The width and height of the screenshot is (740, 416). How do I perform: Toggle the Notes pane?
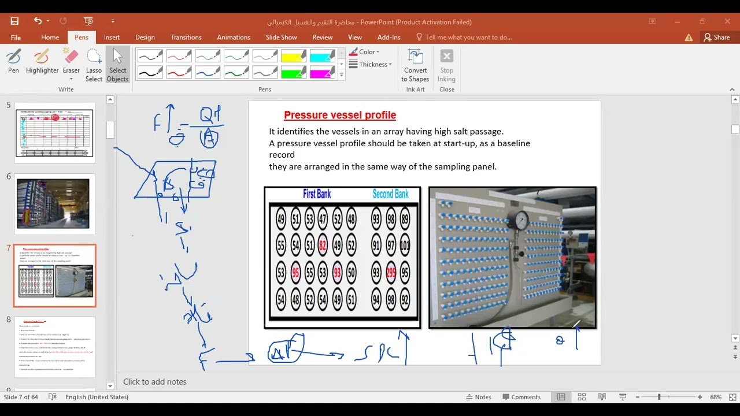tap(479, 397)
